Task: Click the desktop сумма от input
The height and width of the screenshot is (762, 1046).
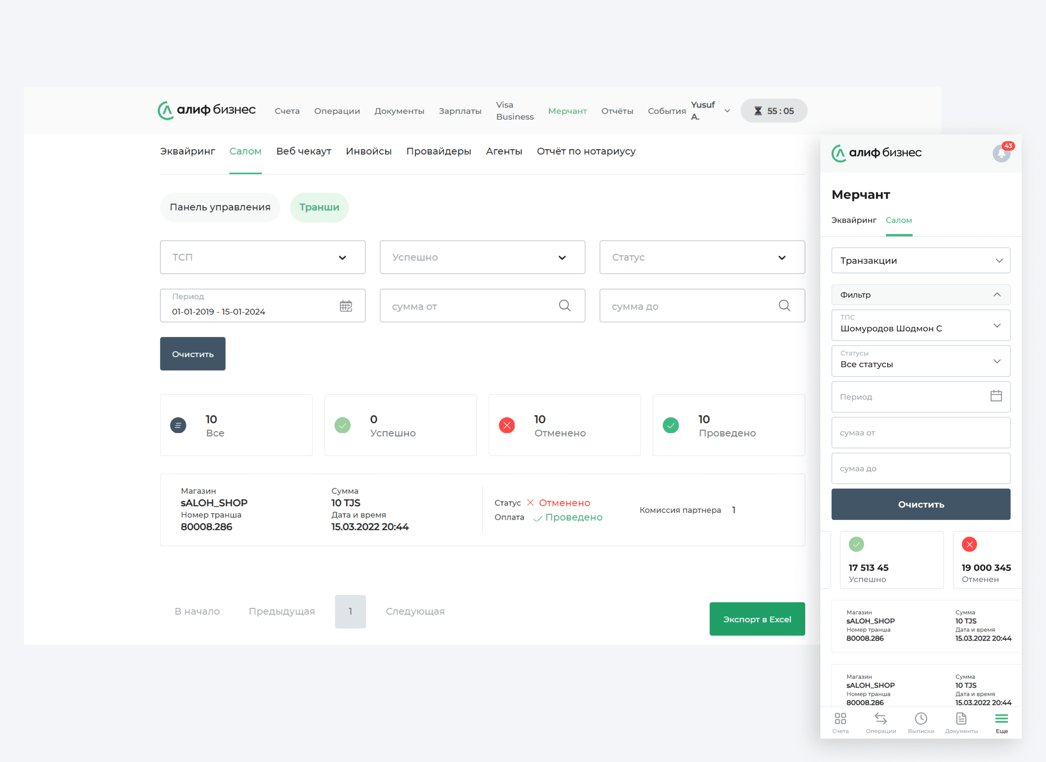Action: 482,305
